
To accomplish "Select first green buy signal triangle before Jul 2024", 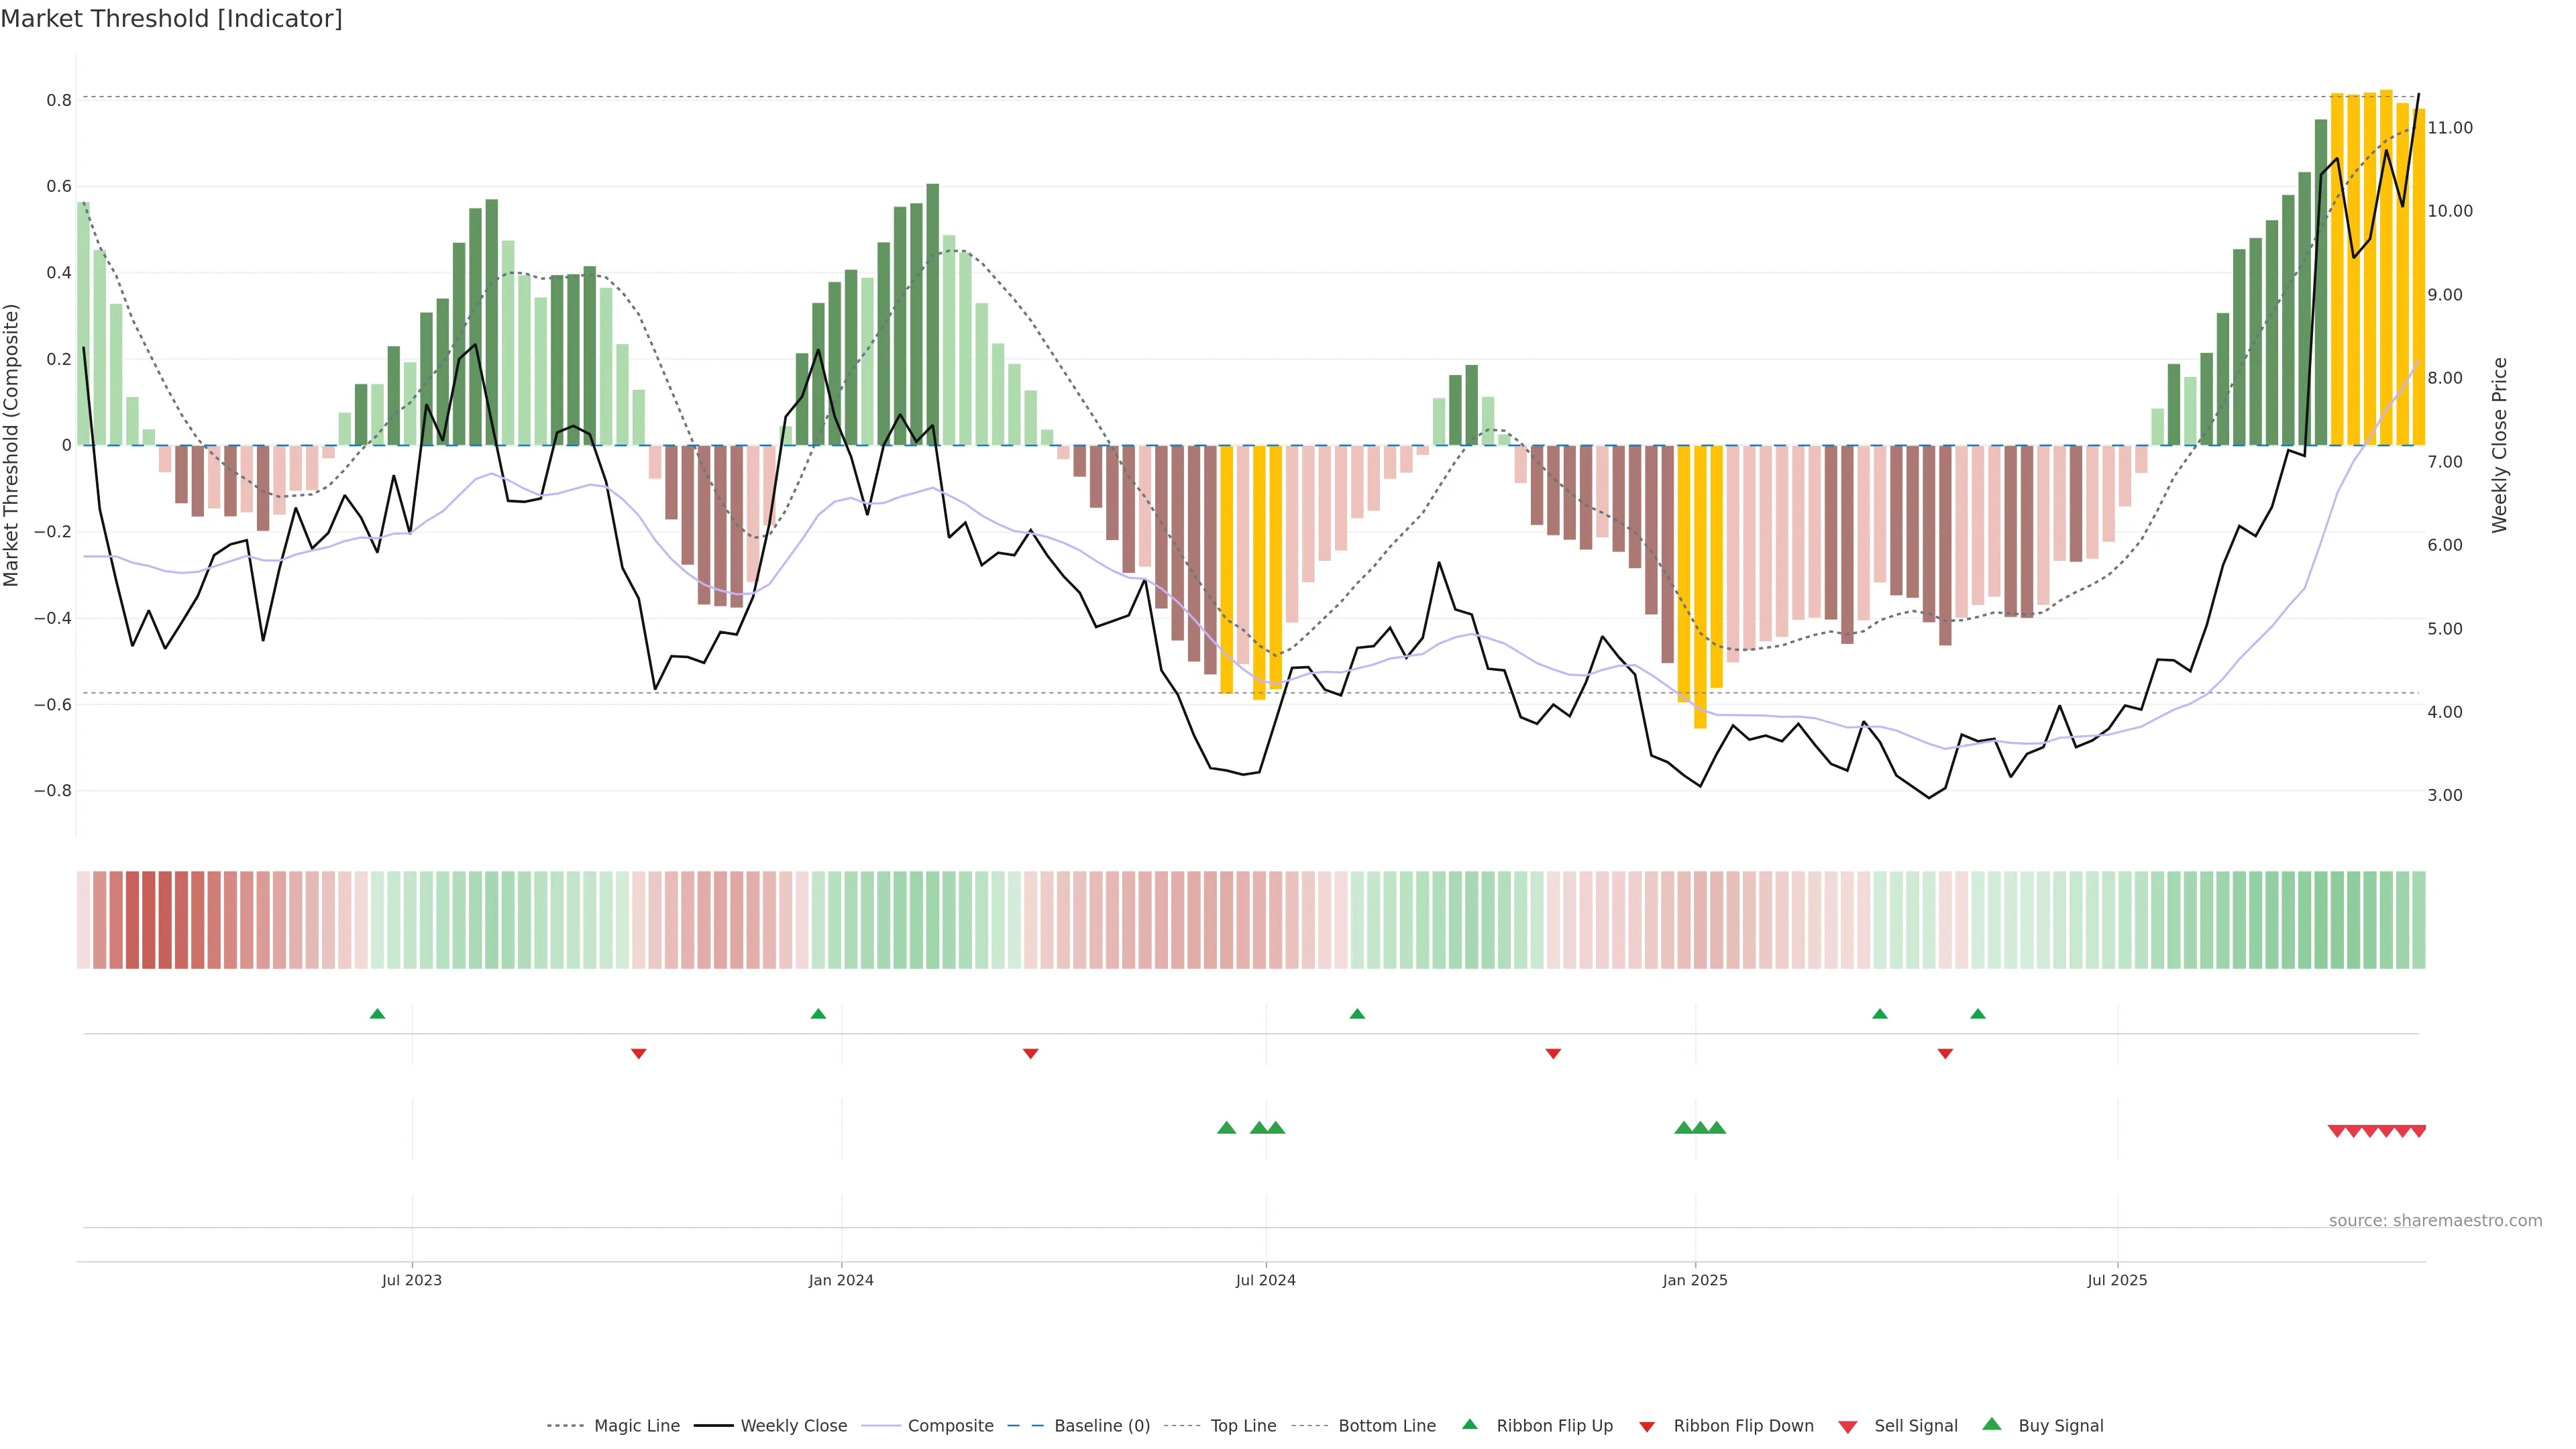I will [1226, 1128].
